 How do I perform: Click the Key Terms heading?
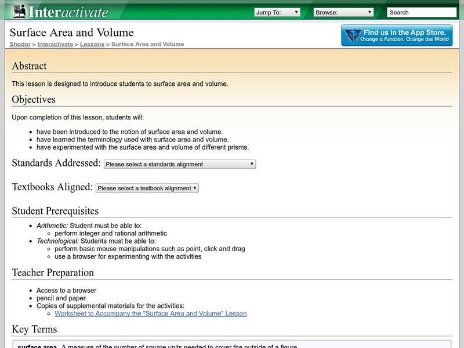coord(34,329)
